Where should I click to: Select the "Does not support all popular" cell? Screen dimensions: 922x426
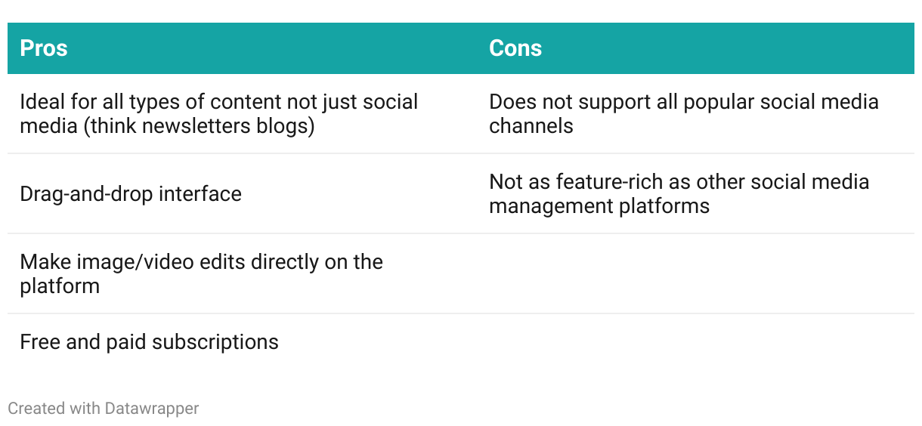click(x=683, y=113)
